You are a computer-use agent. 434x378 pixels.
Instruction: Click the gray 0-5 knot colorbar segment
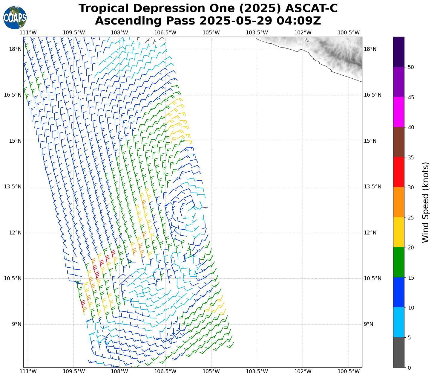398,352
